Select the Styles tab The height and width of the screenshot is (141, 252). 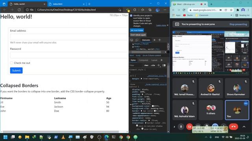point(133,60)
